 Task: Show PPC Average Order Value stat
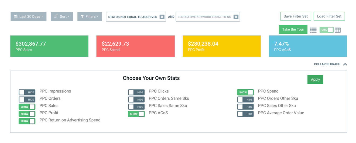[245, 114]
